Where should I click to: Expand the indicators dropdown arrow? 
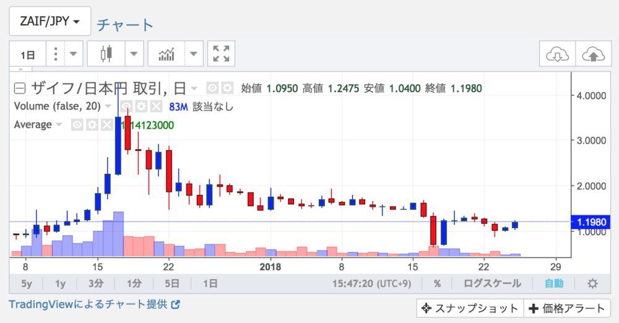[x=193, y=54]
